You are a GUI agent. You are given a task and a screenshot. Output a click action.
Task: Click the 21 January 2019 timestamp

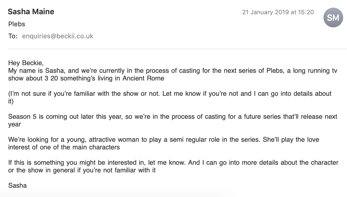(278, 12)
